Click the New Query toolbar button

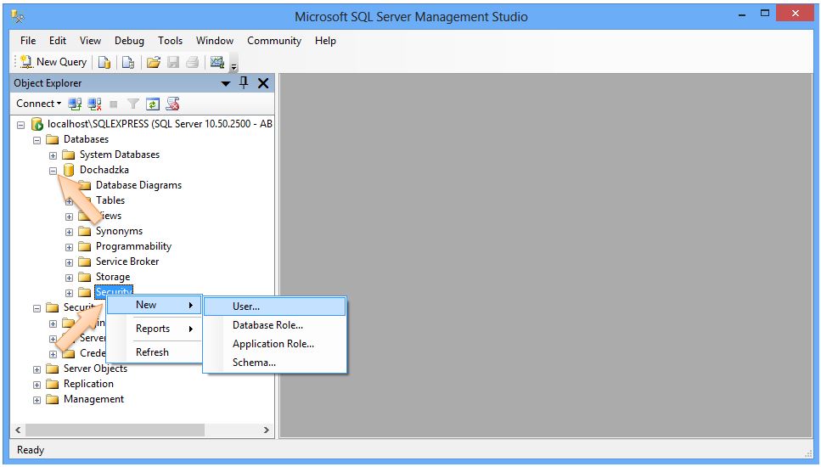pyautogui.click(x=53, y=62)
